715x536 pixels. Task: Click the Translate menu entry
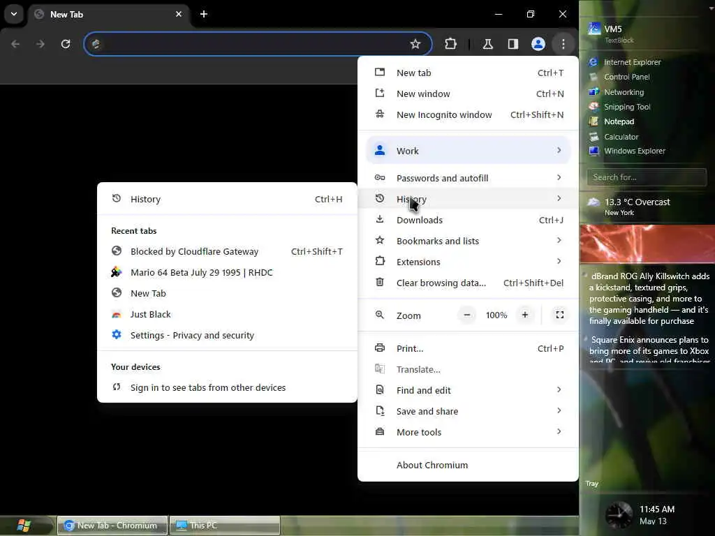coord(469,369)
